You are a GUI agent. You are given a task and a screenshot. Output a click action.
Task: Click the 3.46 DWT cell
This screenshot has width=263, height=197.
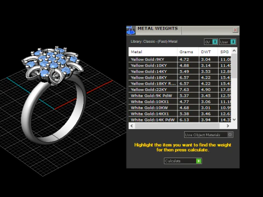click(209, 113)
